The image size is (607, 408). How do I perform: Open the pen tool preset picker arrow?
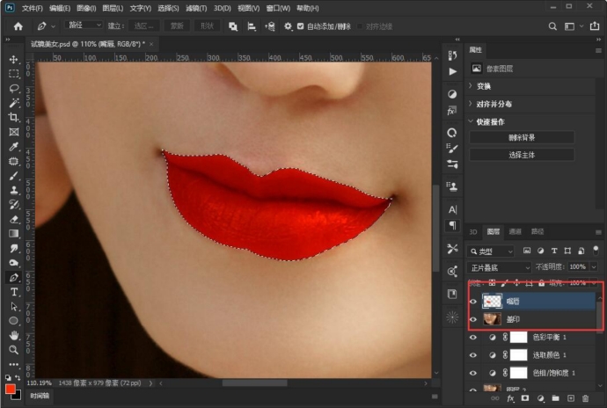coord(53,26)
